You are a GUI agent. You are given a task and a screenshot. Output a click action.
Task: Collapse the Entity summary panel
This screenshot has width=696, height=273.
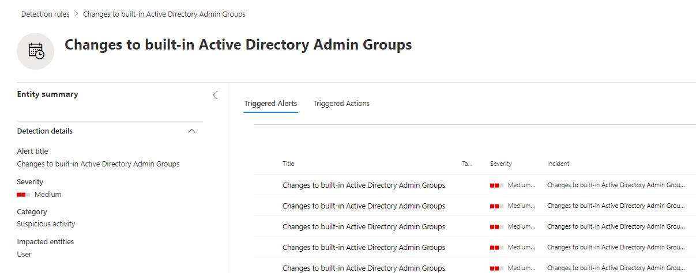(x=215, y=95)
